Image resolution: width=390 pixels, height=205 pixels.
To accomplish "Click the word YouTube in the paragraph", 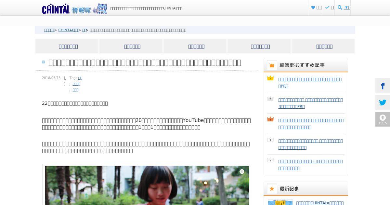I will 193,120.
